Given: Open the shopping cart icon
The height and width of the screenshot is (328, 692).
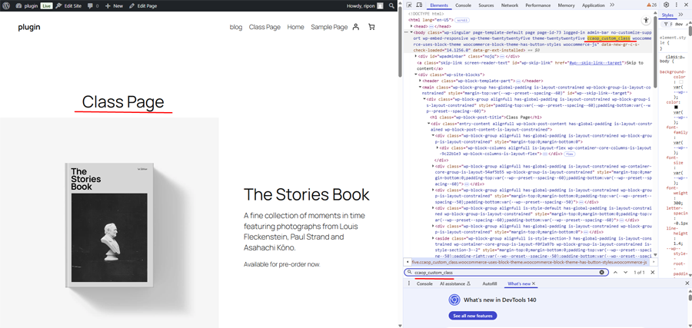Looking at the screenshot, I should click(371, 27).
